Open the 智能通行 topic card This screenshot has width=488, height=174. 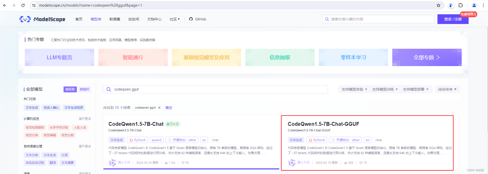133,57
